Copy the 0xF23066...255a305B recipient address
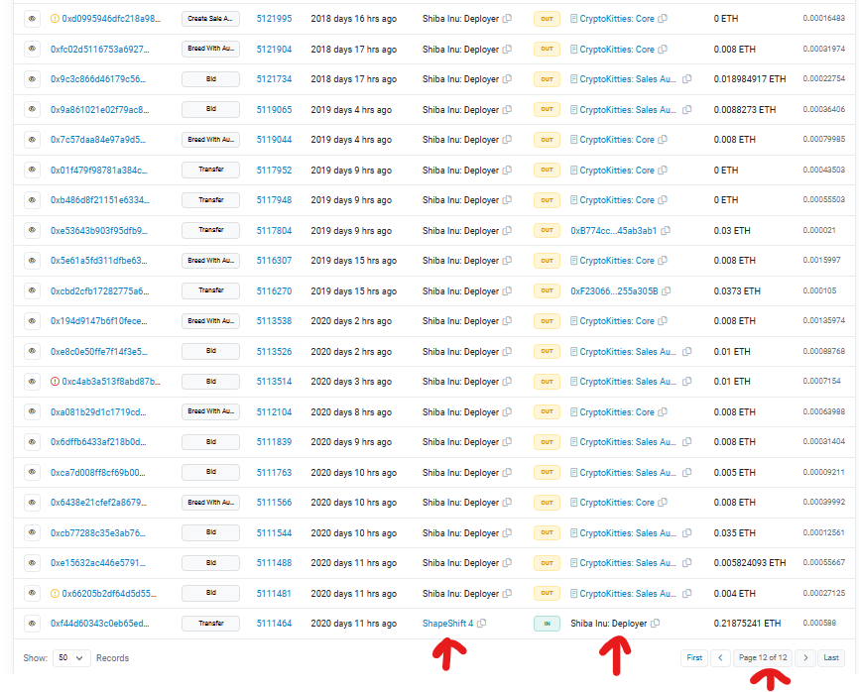The width and height of the screenshot is (859, 692). tap(680, 291)
